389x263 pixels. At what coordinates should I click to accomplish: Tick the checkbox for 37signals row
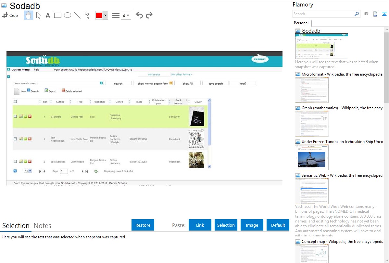[x=15, y=116]
